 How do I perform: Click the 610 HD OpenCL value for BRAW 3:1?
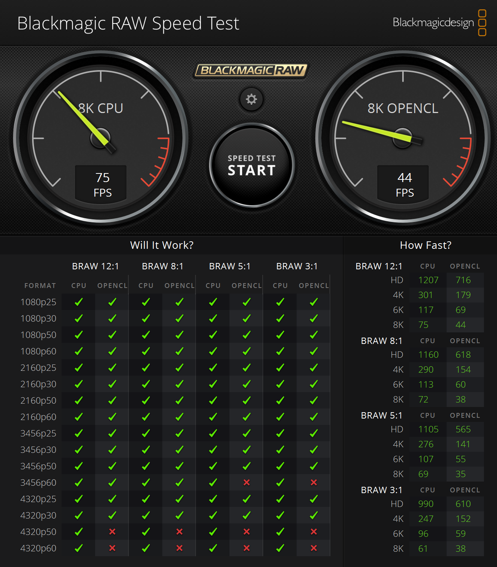463,504
